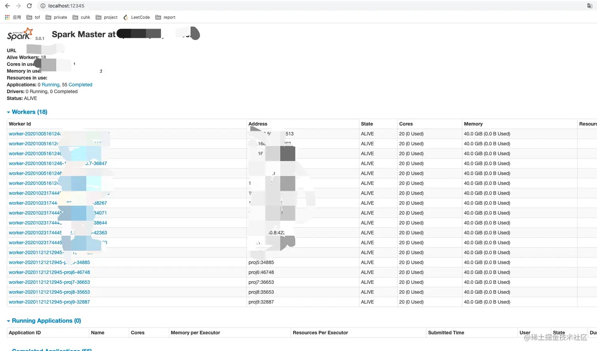Open worker link ending in proj8-35653
This screenshot has width=597, height=351.
click(49, 292)
